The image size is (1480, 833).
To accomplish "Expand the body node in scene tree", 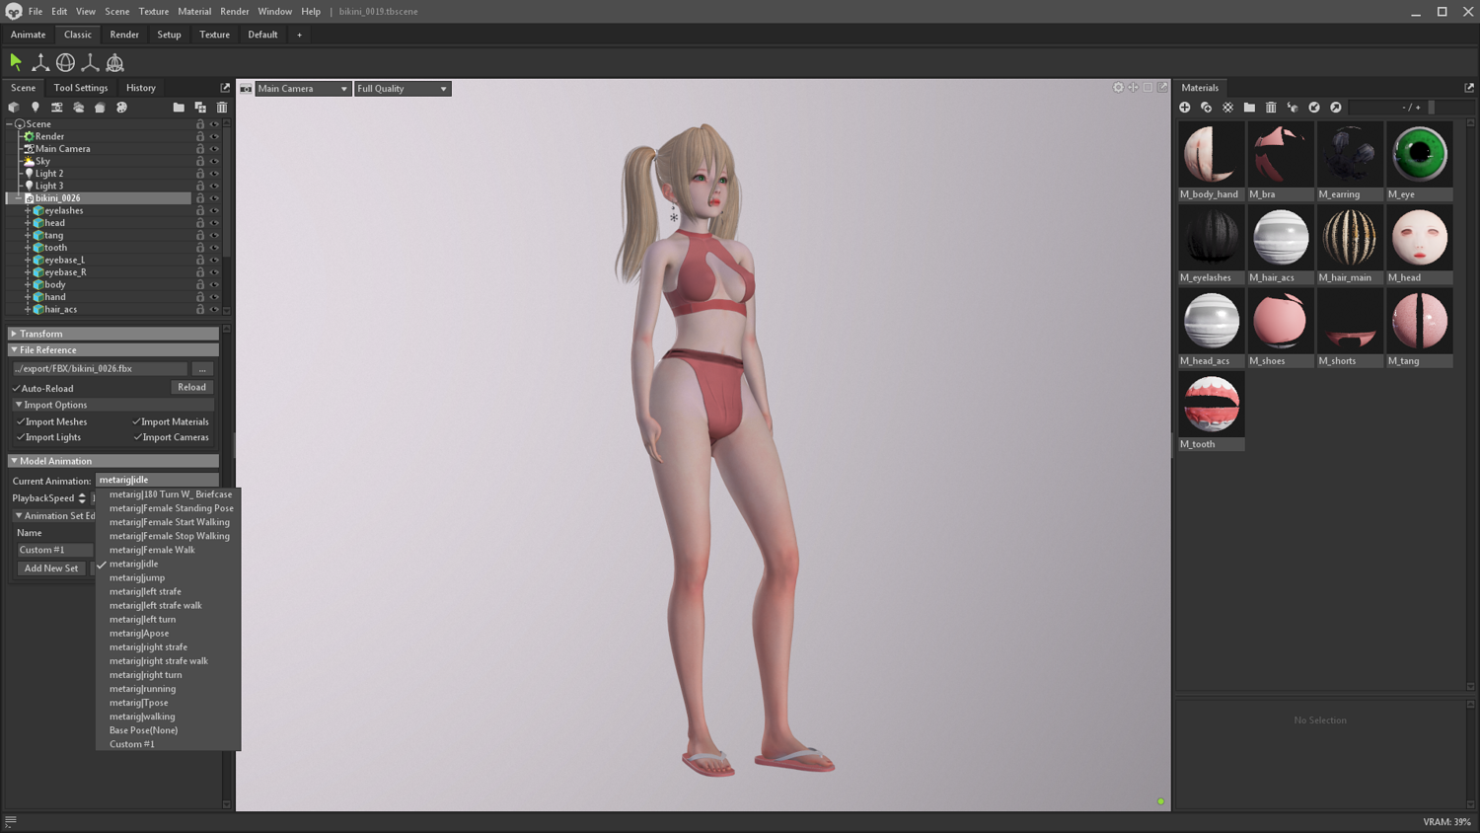I will (x=28, y=285).
